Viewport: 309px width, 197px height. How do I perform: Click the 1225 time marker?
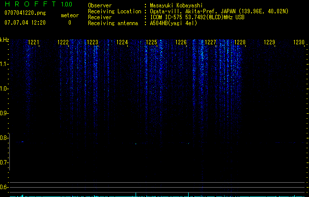pos(151,42)
